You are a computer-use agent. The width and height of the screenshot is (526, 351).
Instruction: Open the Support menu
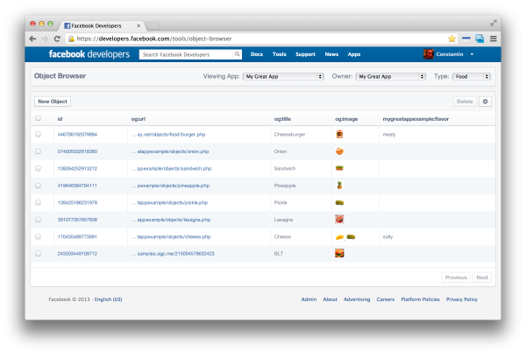click(x=305, y=54)
